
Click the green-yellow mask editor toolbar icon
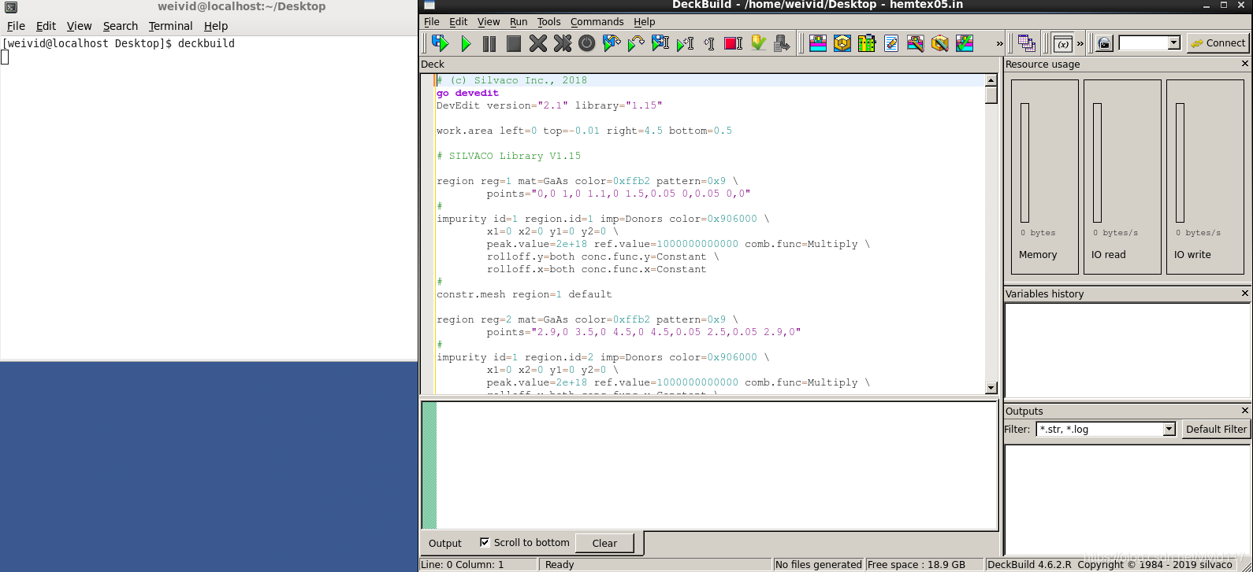[867, 43]
